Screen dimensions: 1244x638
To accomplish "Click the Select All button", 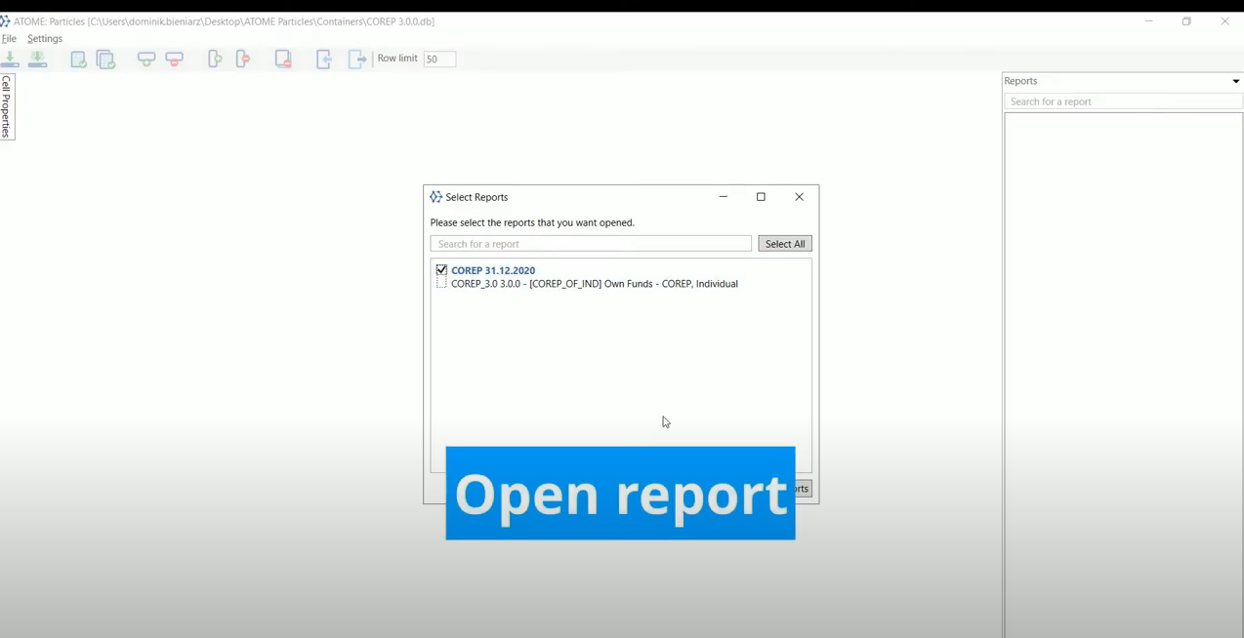I will click(785, 244).
